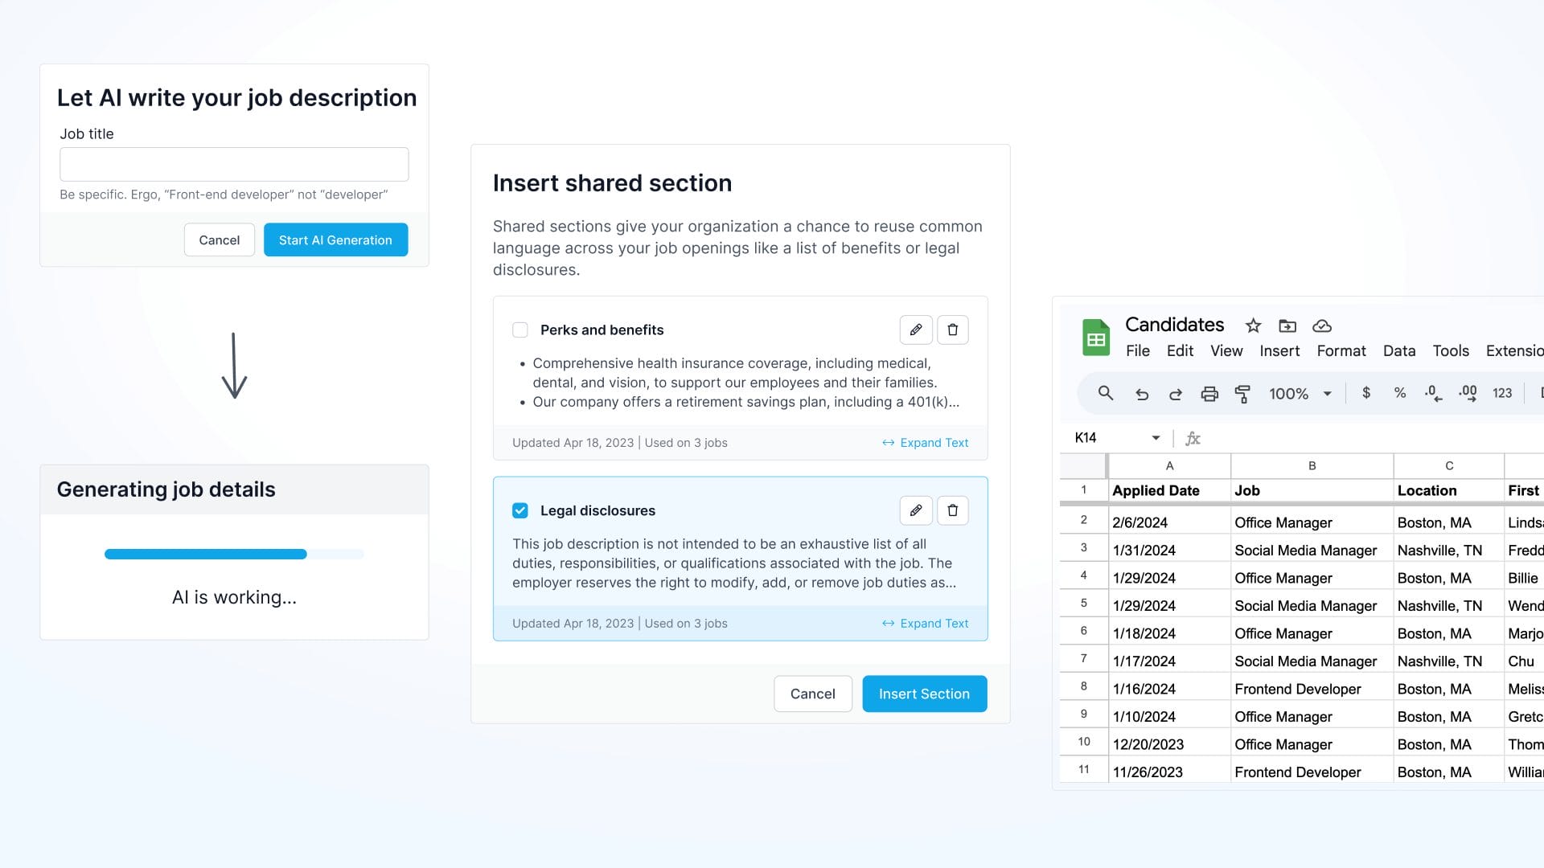
Task: Open the spreadsheet Format menu
Action: coord(1341,350)
